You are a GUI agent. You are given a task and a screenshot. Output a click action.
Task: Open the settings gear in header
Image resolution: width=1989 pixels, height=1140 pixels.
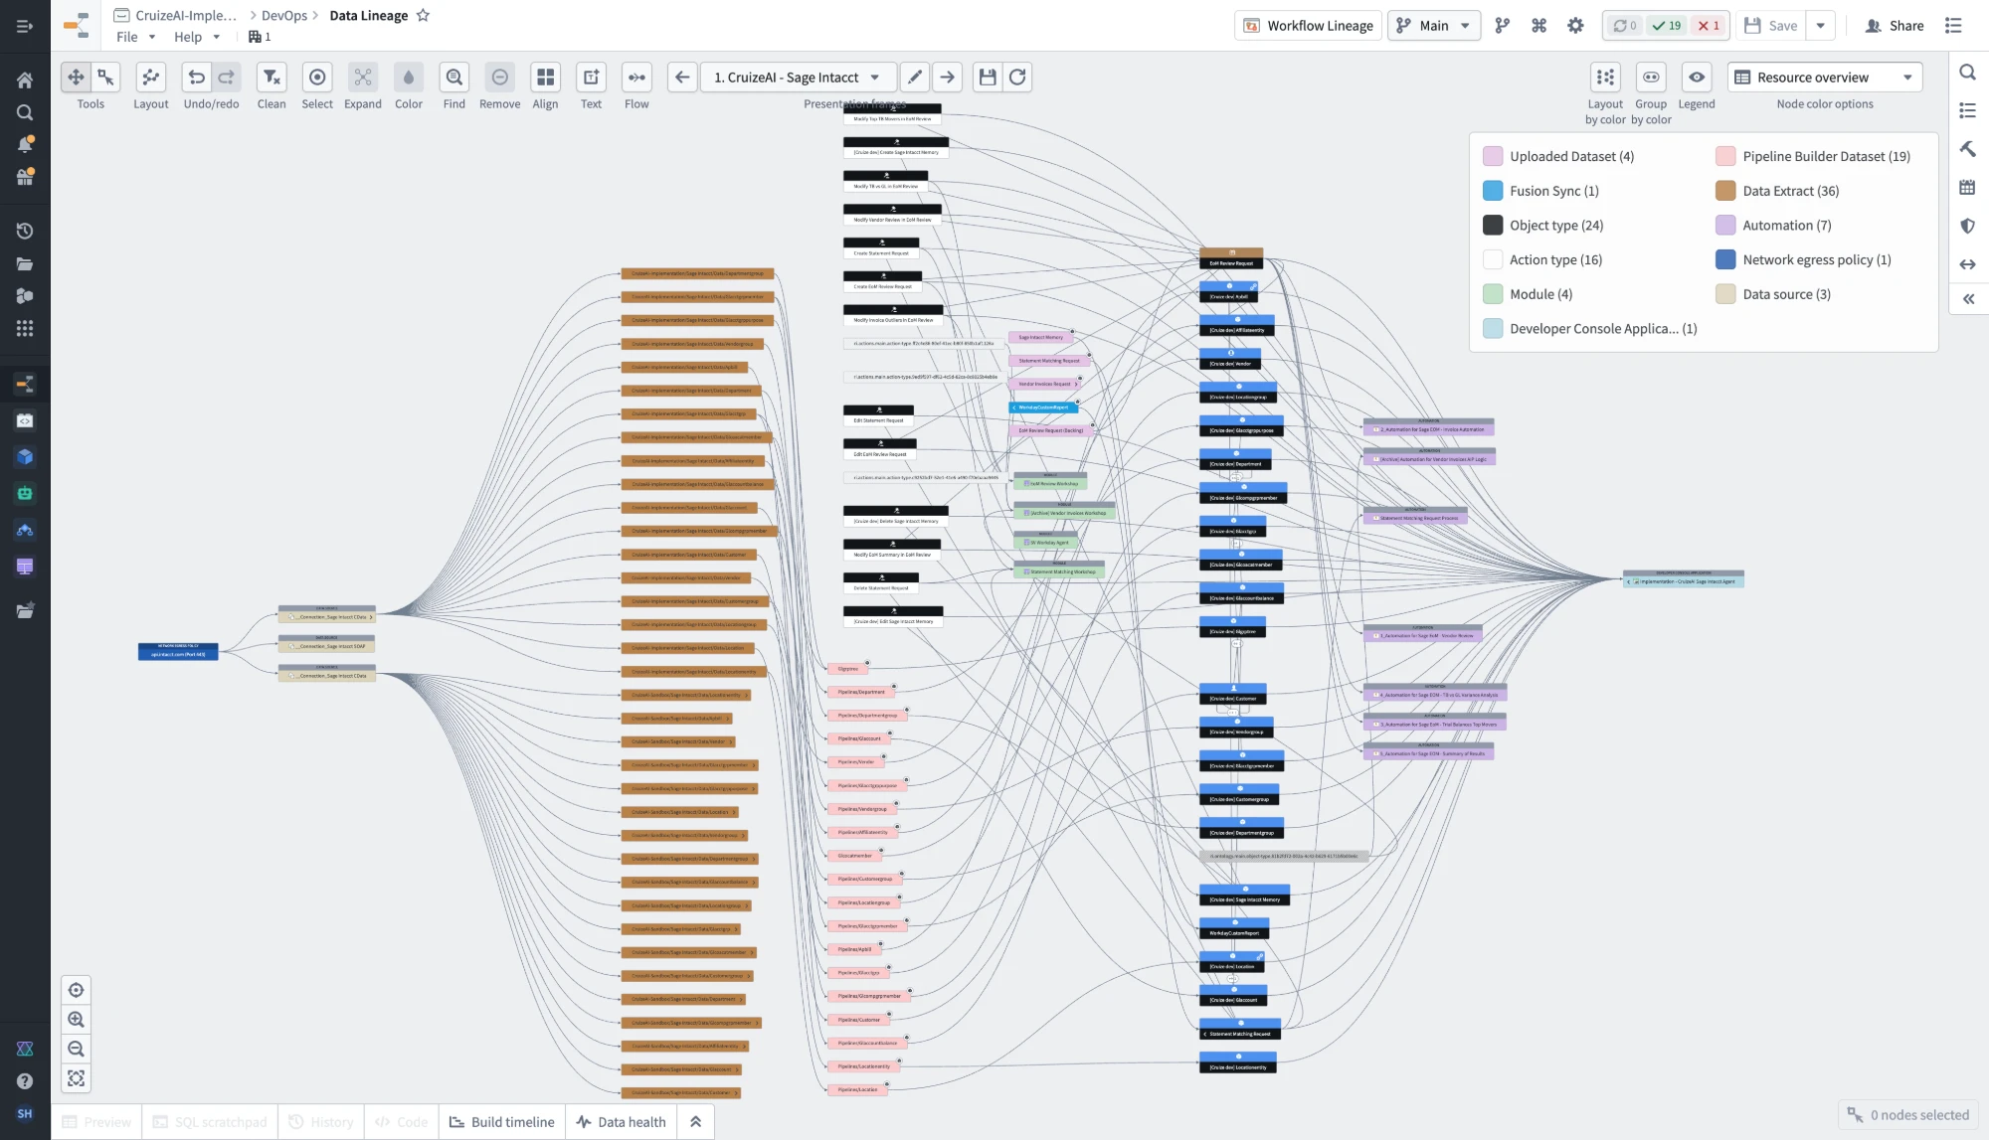(1575, 26)
